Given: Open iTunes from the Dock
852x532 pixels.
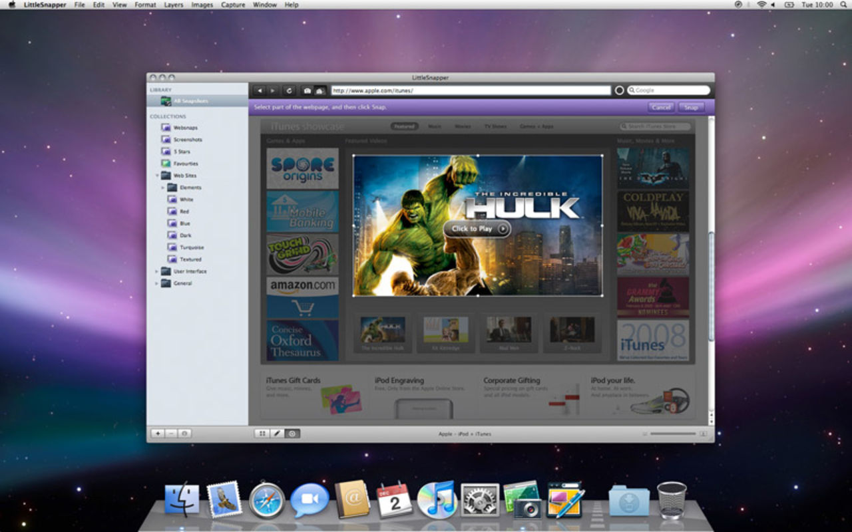Looking at the screenshot, I should click(436, 500).
